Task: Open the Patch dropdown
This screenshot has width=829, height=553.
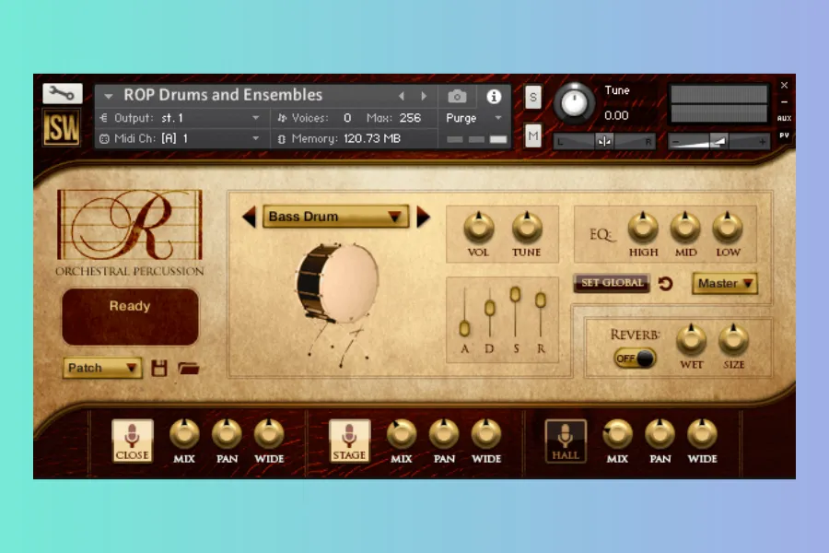Action: (x=102, y=368)
